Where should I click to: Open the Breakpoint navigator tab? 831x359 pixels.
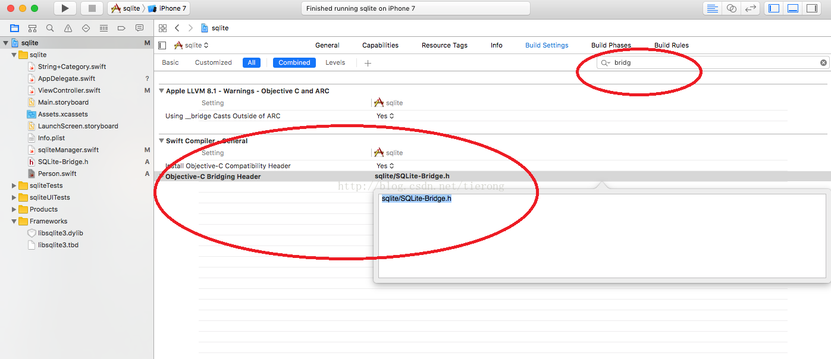coord(121,28)
